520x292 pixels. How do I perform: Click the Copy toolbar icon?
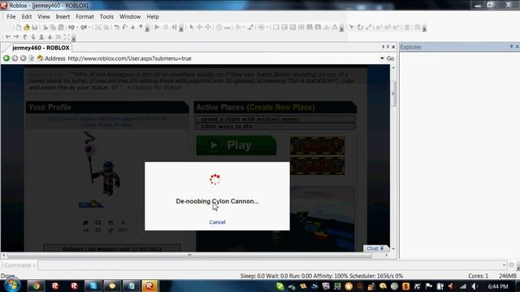tap(53, 28)
